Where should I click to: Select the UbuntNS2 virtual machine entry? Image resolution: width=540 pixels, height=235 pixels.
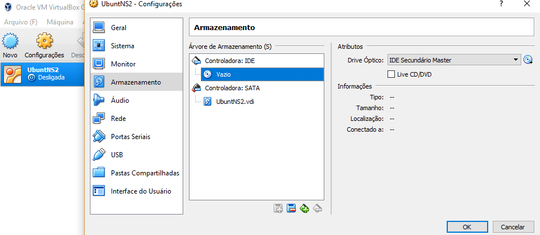coord(42,74)
